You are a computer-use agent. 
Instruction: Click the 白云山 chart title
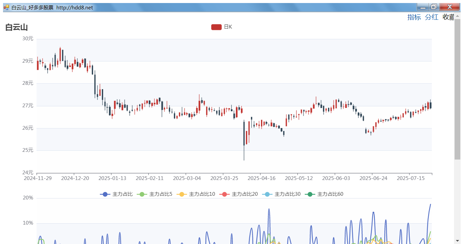pyautogui.click(x=16, y=27)
